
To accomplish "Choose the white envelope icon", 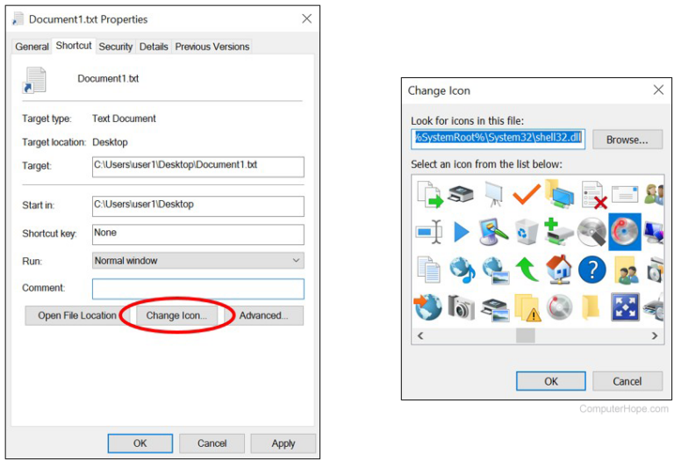I will [625, 194].
